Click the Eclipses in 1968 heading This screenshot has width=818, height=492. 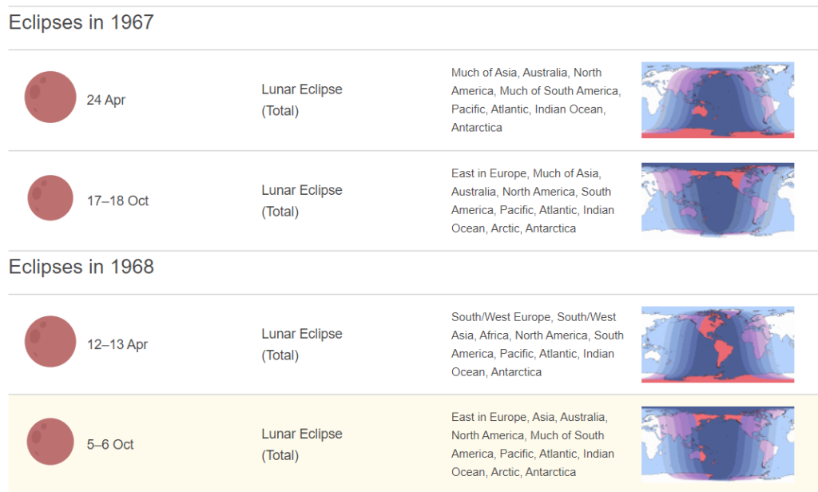click(x=81, y=267)
